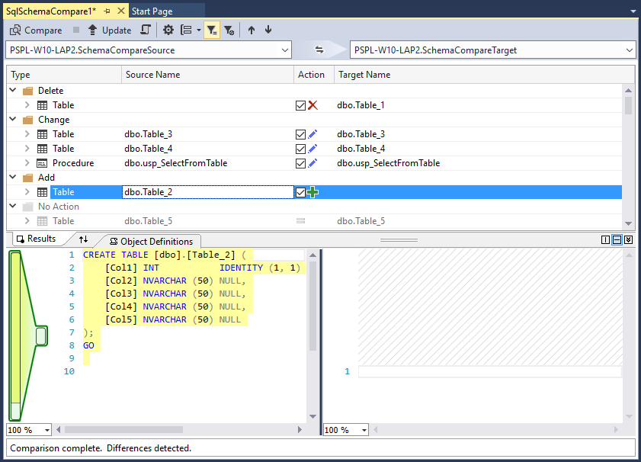Image resolution: width=641 pixels, height=462 pixels.
Task: Sort by the Source Name column header
Action: (x=207, y=75)
